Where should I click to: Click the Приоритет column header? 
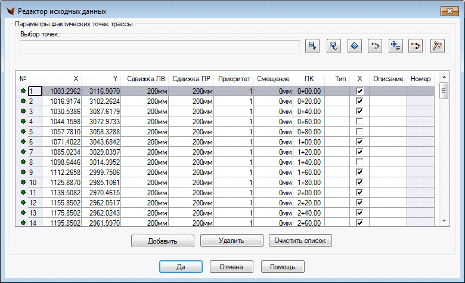point(234,79)
